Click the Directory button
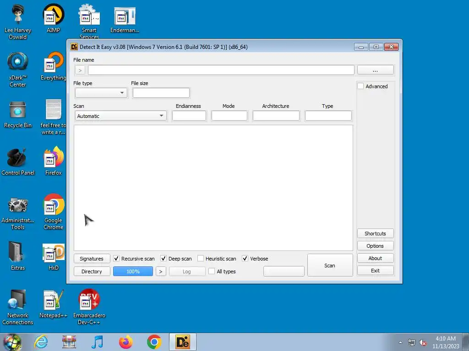The height and width of the screenshot is (351, 469). tap(92, 271)
